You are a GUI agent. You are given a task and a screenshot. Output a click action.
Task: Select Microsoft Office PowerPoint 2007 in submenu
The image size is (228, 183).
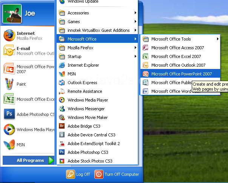point(180,74)
